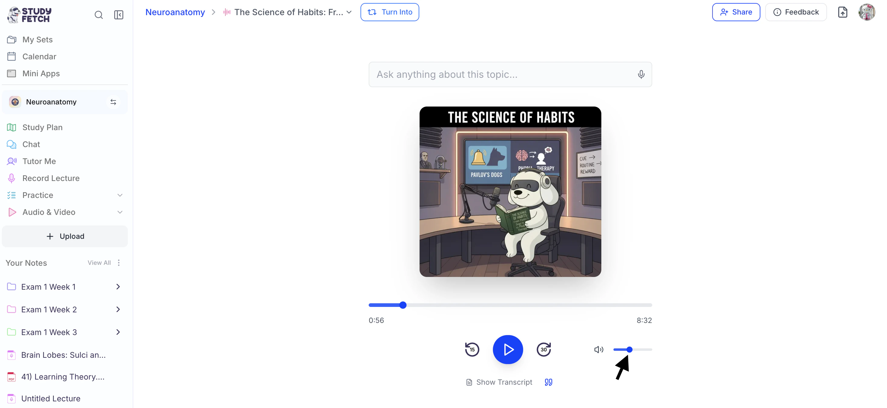
Task: Adjust the volume slider
Action: [629, 349]
